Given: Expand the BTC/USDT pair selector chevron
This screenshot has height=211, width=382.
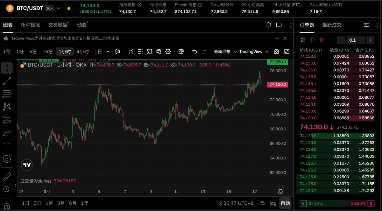Looking at the screenshot, I should 58,8.
